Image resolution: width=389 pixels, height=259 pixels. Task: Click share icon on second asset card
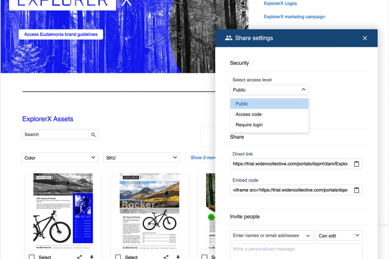coord(166,257)
